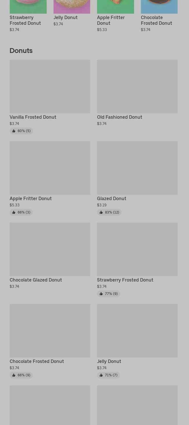
Task: Click thumbs-up icon under Apple Fritter Donut
Action: [14, 212]
